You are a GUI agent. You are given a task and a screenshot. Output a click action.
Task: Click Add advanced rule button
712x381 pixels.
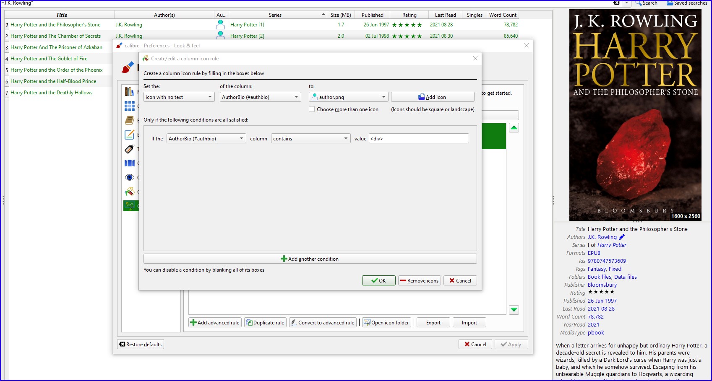click(215, 323)
